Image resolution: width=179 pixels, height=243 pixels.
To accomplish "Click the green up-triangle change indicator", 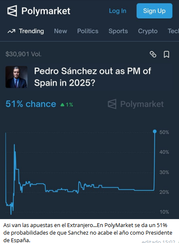I will pos(62,105).
